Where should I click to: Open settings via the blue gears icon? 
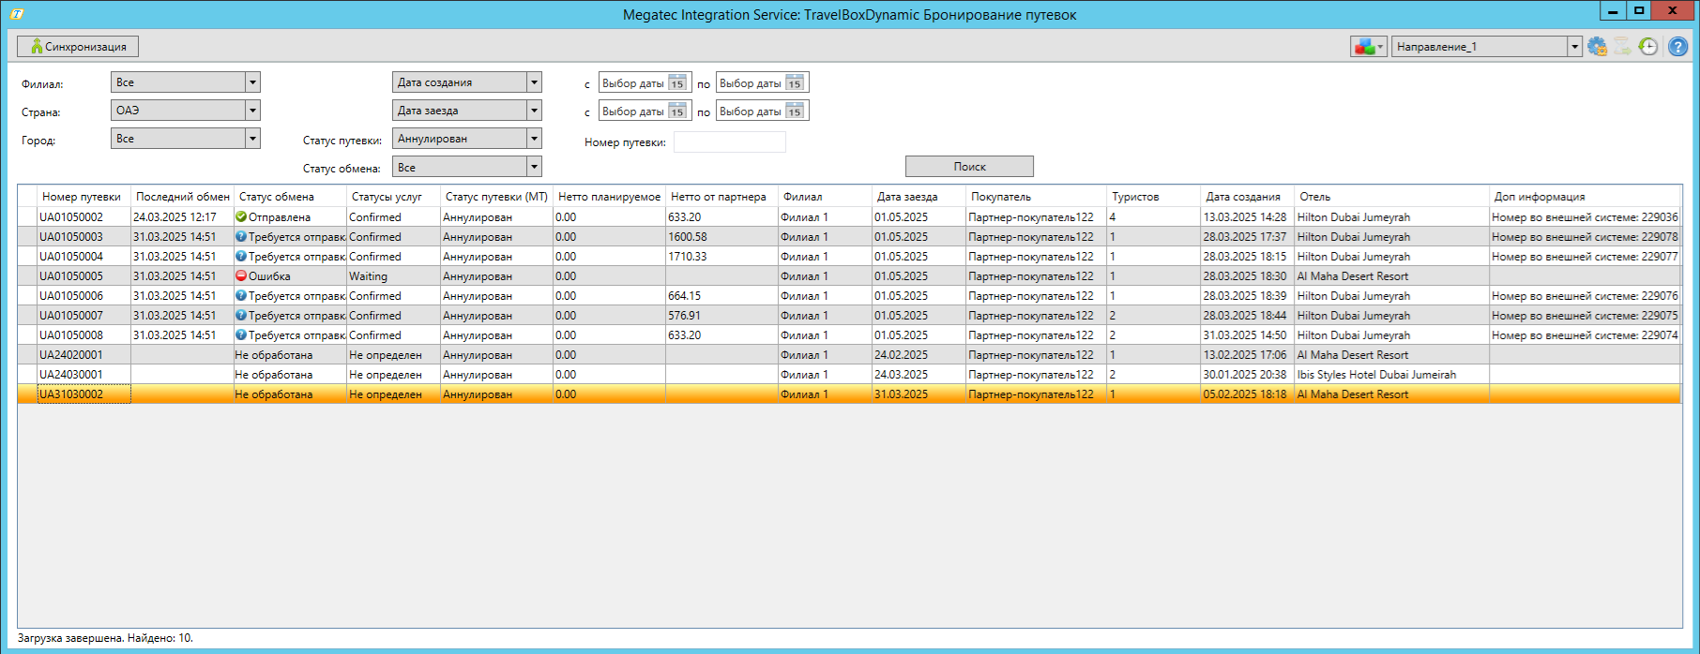coord(1597,47)
